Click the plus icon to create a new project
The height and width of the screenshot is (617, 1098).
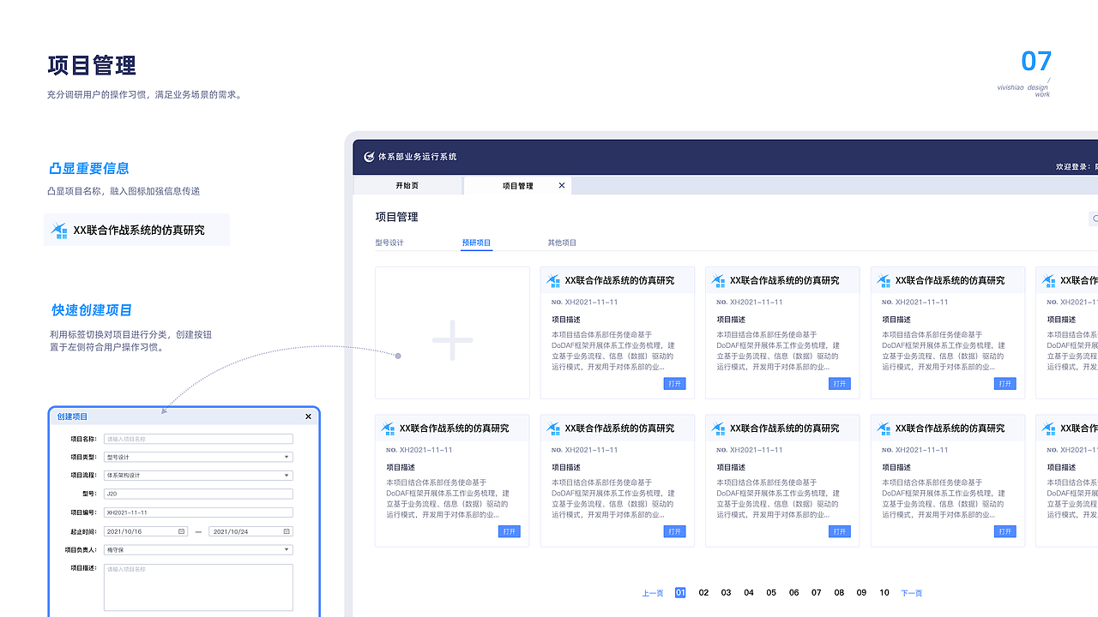452,339
